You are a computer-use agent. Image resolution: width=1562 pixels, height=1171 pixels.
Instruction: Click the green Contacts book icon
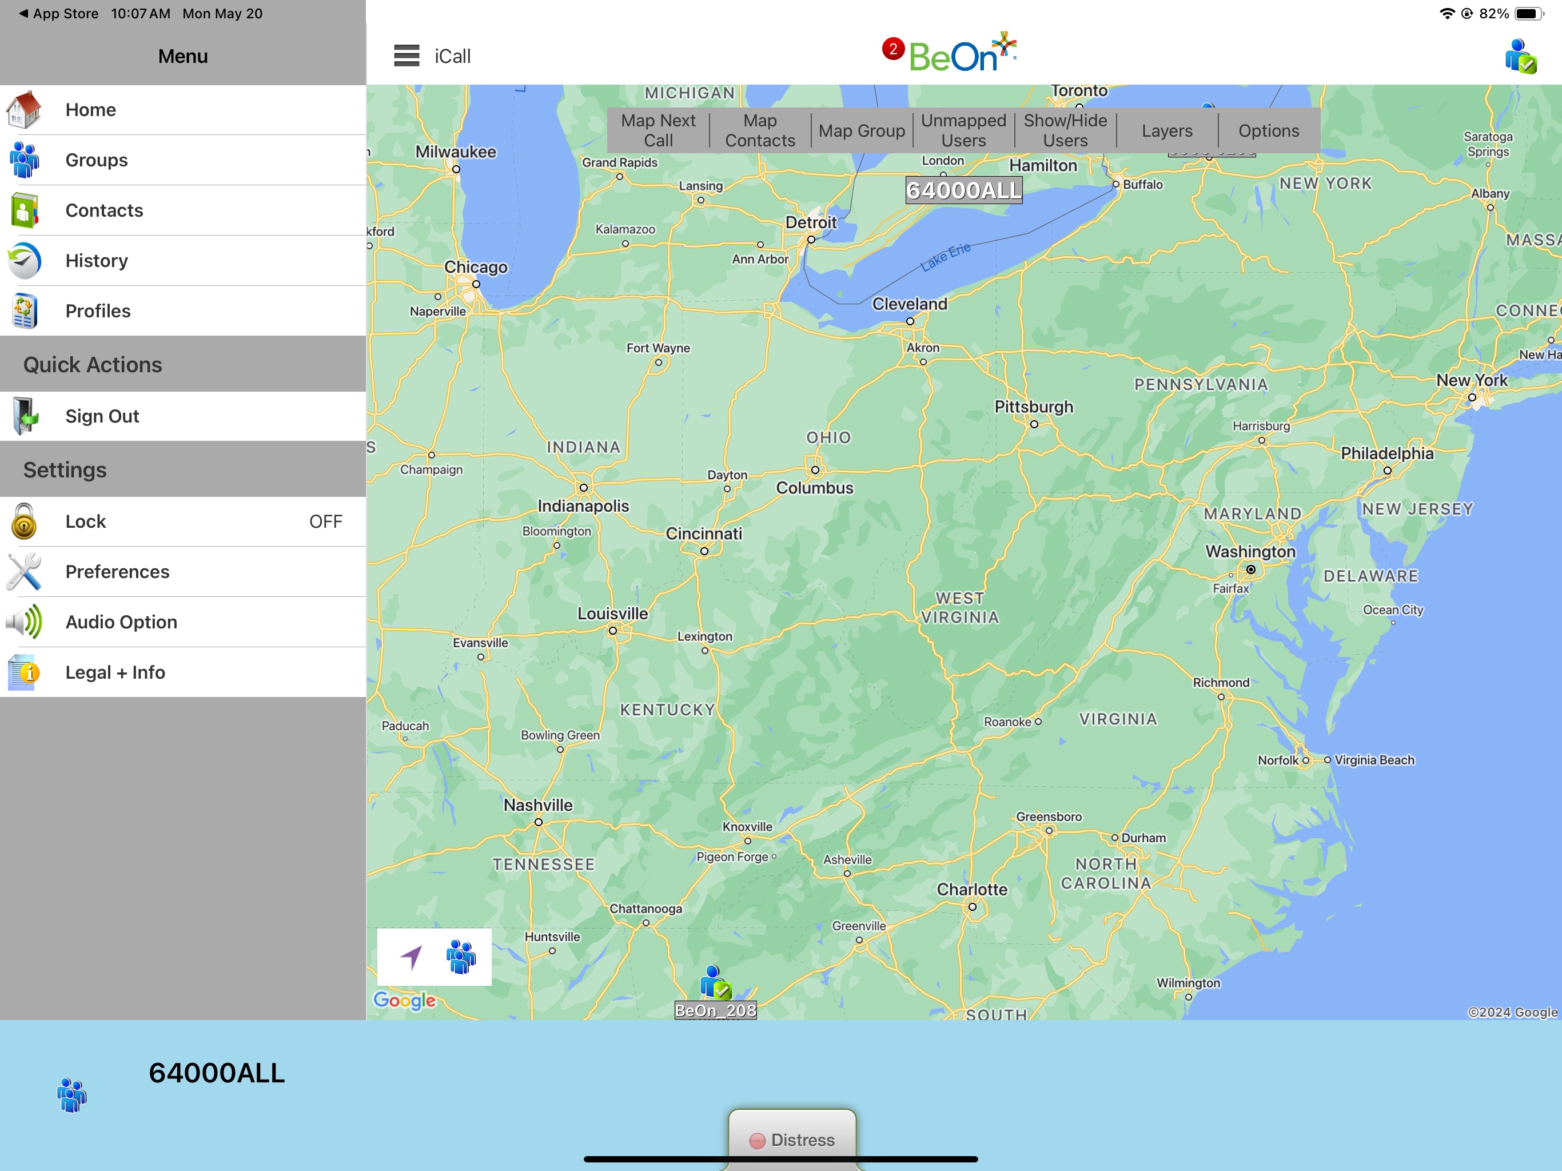coord(24,210)
